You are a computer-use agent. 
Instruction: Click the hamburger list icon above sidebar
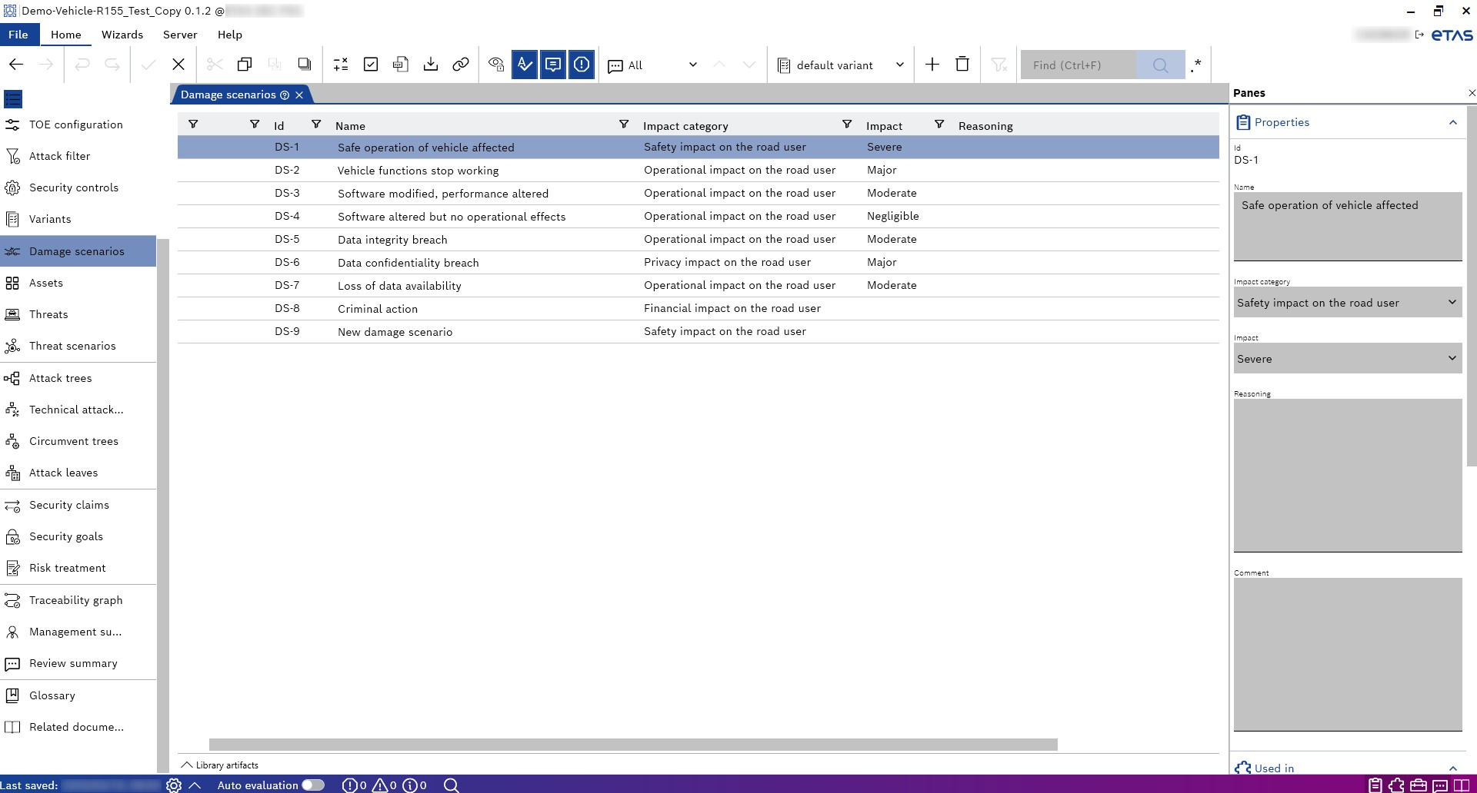click(13, 99)
